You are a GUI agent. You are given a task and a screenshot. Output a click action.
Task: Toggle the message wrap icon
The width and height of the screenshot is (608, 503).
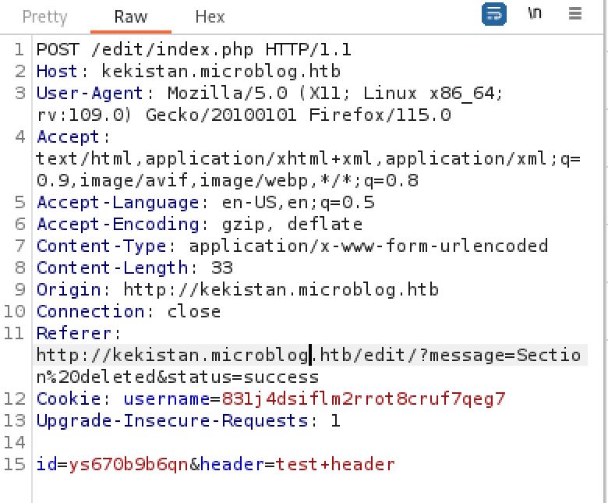click(x=494, y=15)
